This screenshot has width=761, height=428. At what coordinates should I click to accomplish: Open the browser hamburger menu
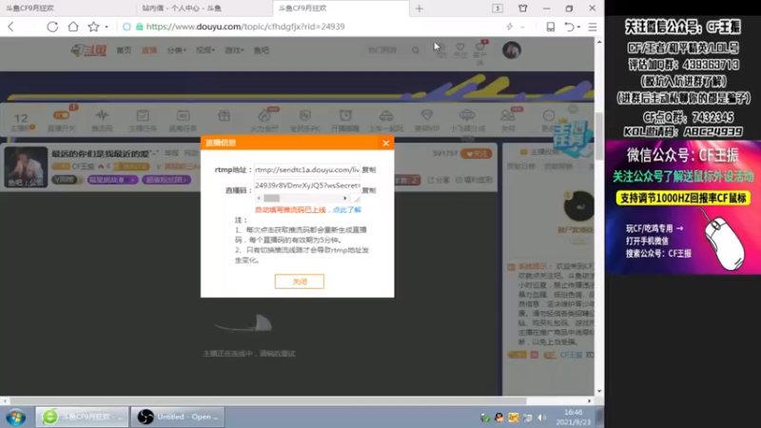pyautogui.click(x=592, y=27)
